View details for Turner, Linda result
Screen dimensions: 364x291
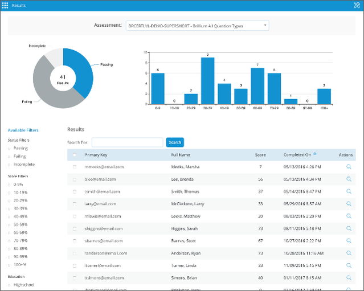pos(349,265)
